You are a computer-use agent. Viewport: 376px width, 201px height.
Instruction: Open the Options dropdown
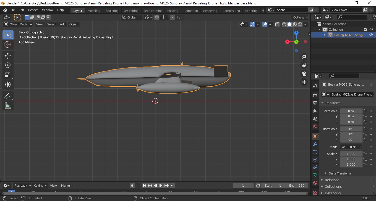(301, 17)
